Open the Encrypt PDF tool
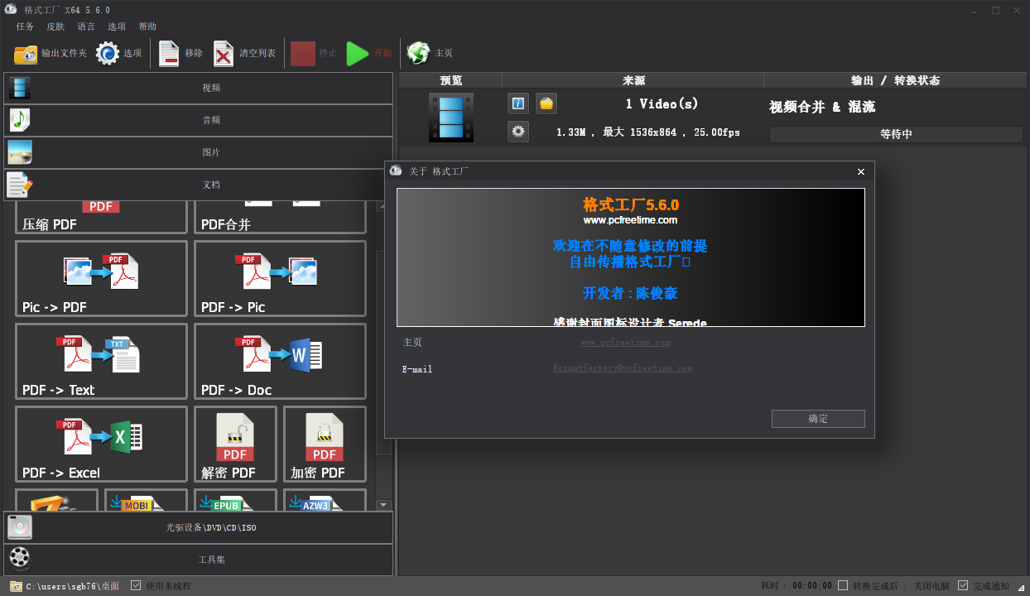The image size is (1030, 596). coord(325,444)
